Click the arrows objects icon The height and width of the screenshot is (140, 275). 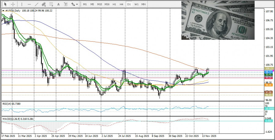tap(73, 4)
